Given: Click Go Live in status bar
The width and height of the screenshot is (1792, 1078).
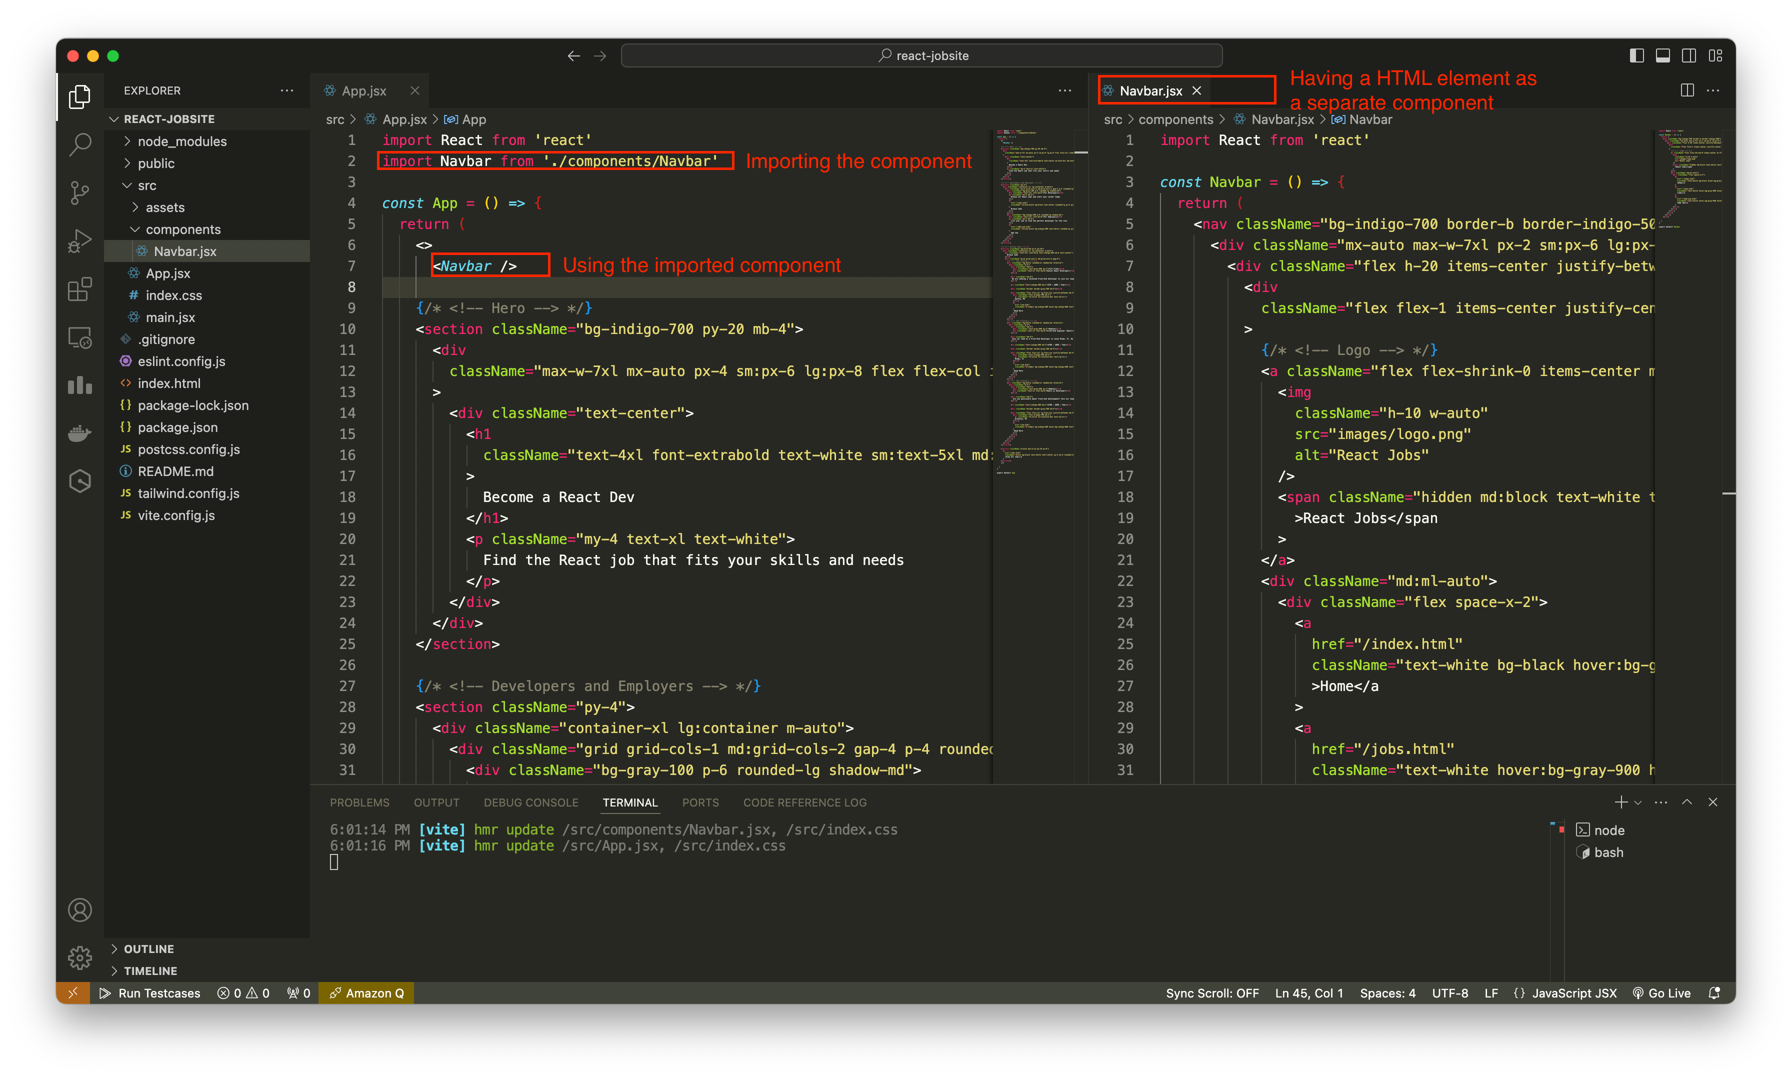Looking at the screenshot, I should [1662, 993].
